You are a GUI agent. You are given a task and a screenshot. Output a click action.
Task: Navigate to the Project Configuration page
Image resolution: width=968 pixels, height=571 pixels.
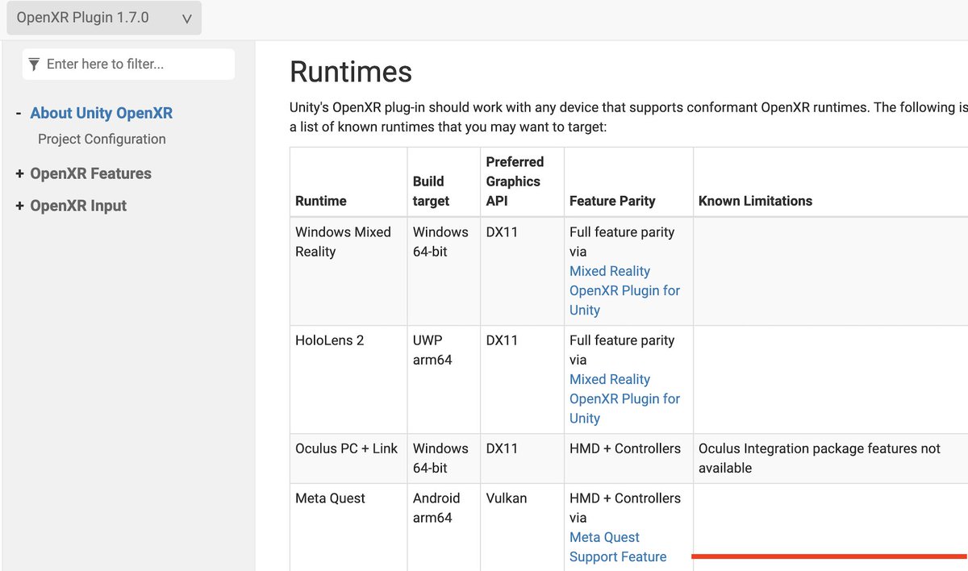tap(102, 139)
